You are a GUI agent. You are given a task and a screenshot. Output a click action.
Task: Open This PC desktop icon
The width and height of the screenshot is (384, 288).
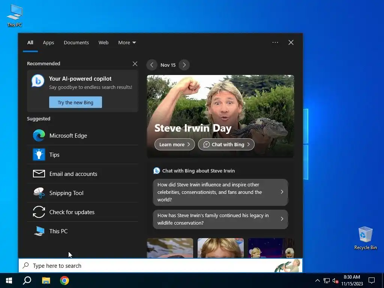pos(15,15)
